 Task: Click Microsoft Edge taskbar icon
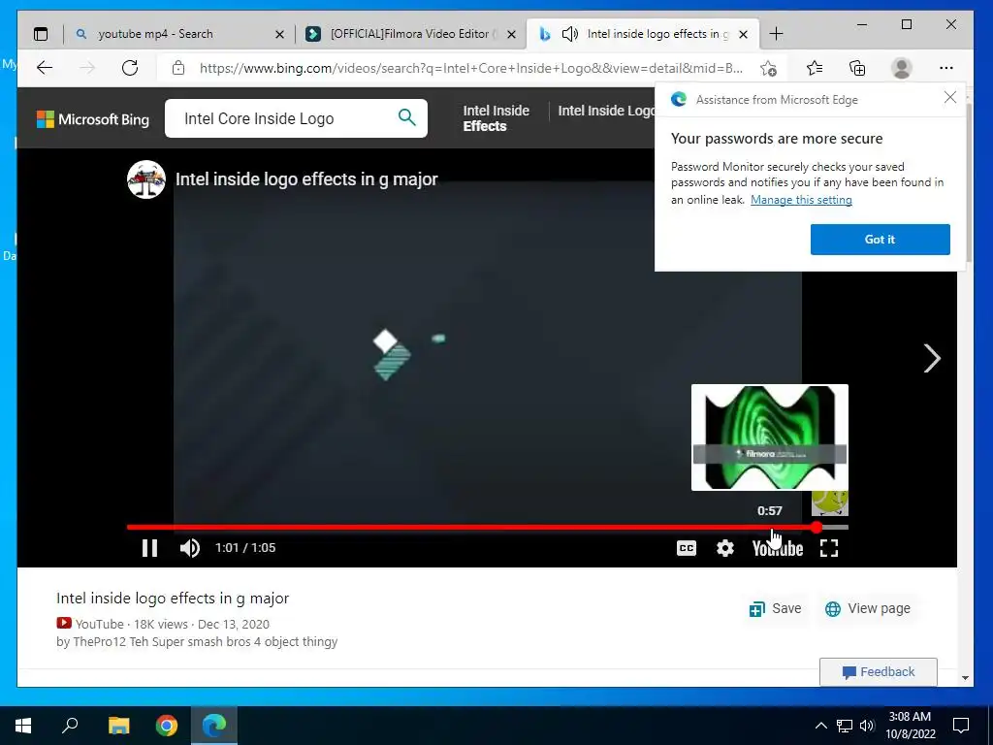coord(214,726)
